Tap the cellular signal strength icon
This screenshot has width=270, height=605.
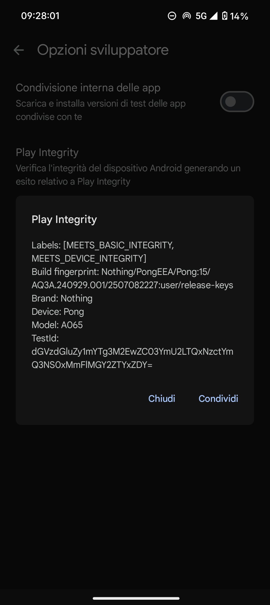(x=213, y=16)
